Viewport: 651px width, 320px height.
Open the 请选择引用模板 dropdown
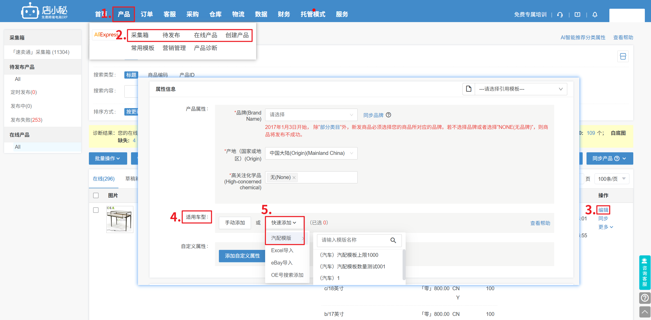[x=520, y=89]
